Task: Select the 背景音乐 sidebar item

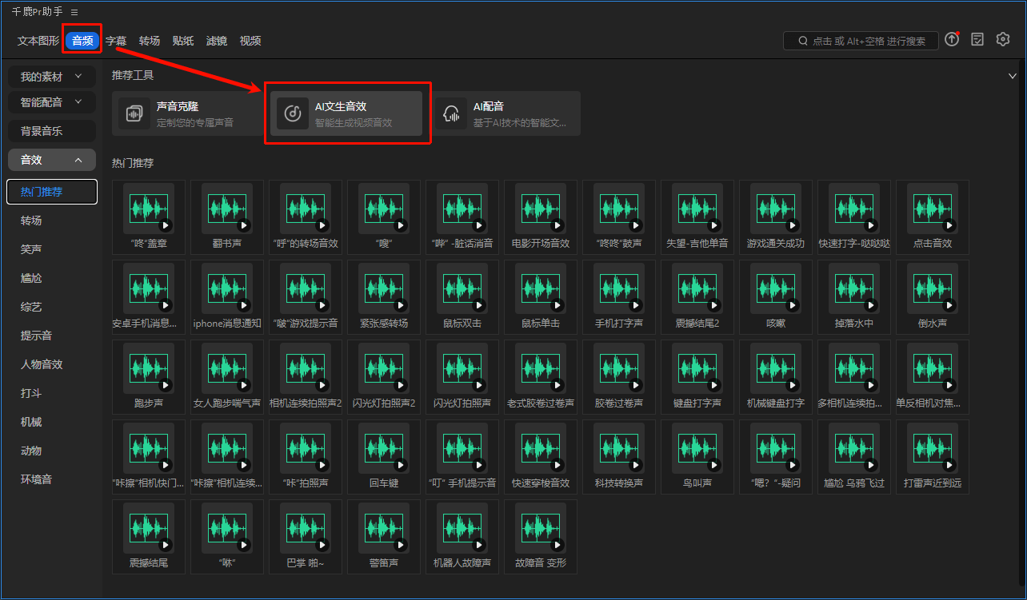Action: click(x=51, y=130)
